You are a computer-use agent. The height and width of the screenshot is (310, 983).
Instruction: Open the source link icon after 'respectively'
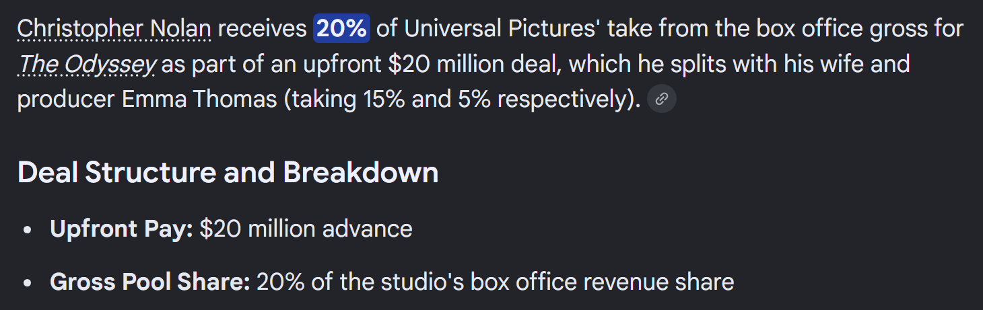661,100
